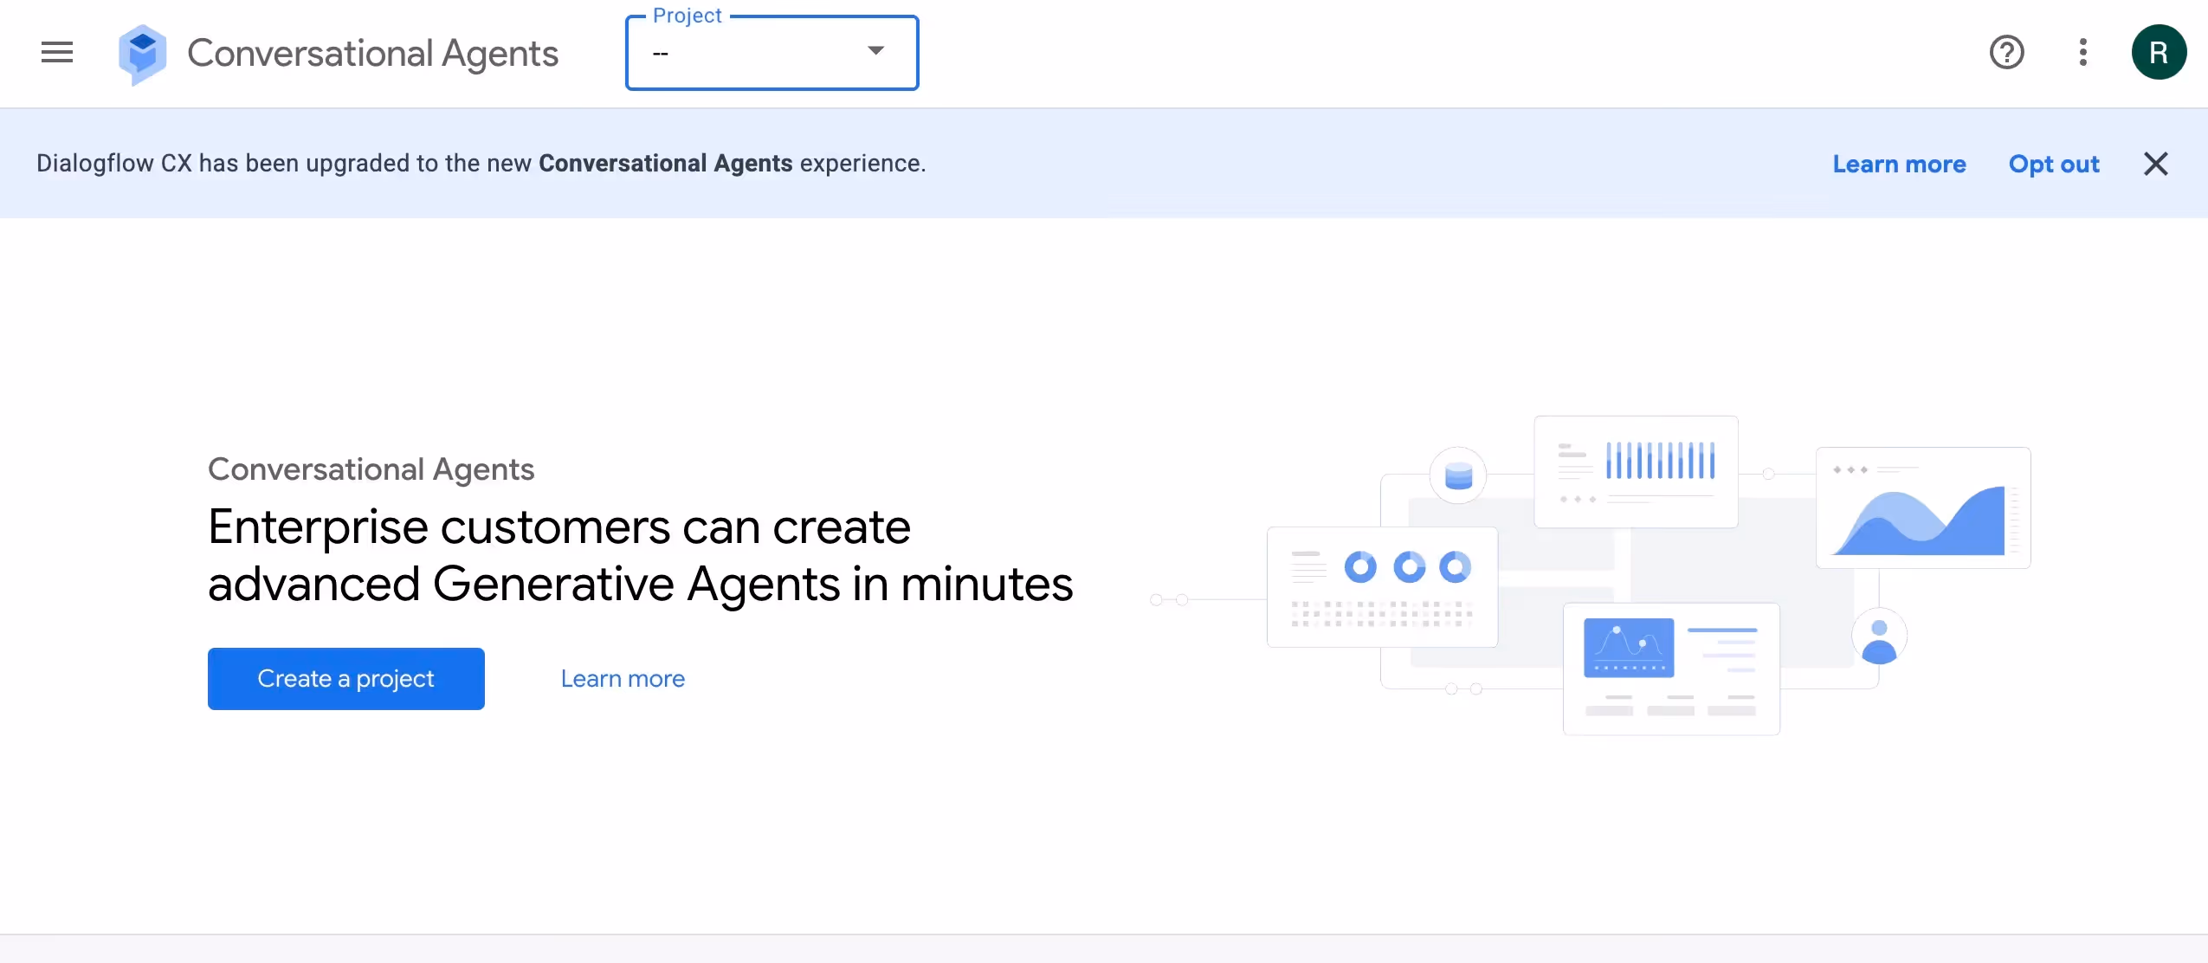Viewport: 2208px width, 963px height.
Task: Click Opt out in the banner
Action: click(x=2054, y=164)
